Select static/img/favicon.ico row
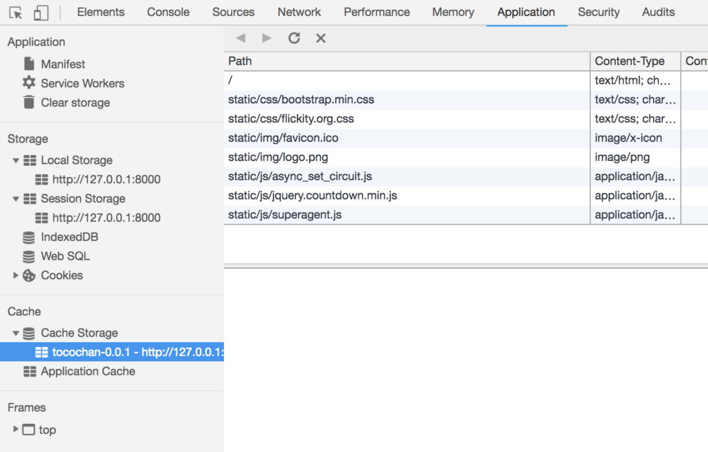This screenshot has width=708, height=452. pos(407,138)
